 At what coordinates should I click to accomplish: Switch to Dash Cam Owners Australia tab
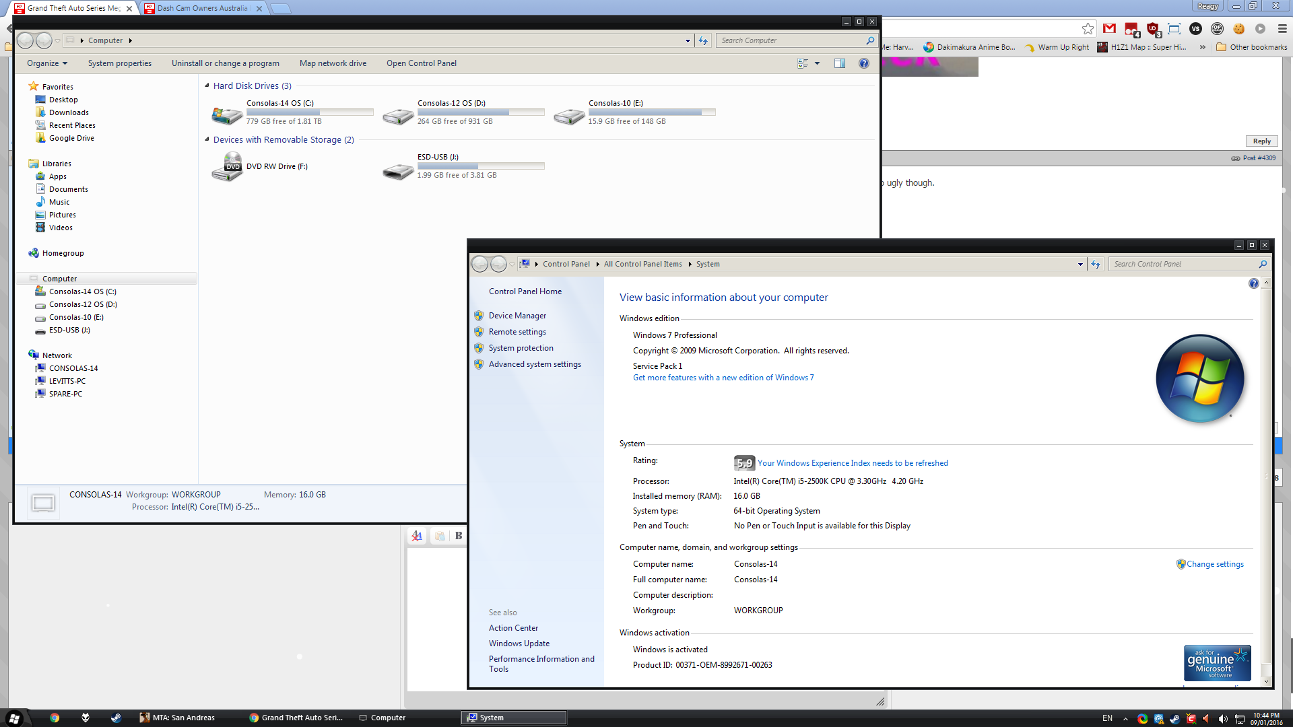(x=202, y=8)
